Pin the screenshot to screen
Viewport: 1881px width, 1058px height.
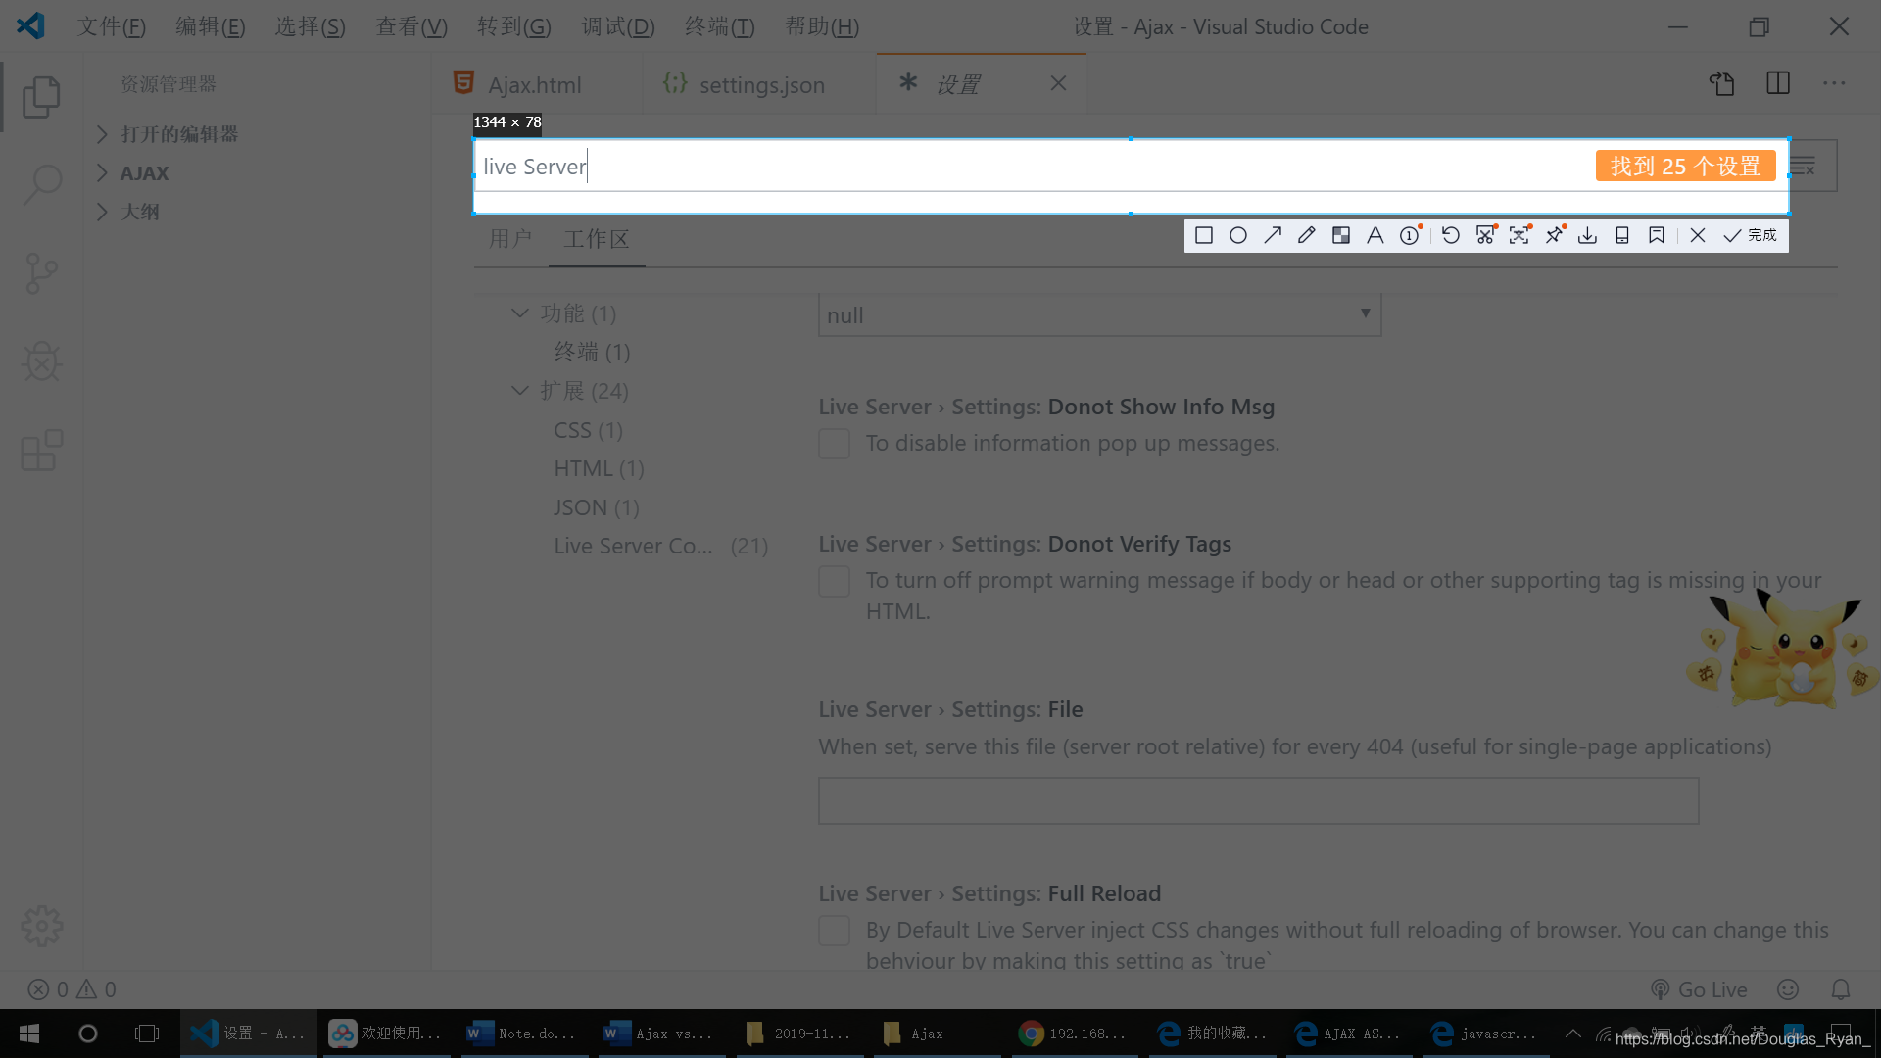click(x=1555, y=235)
